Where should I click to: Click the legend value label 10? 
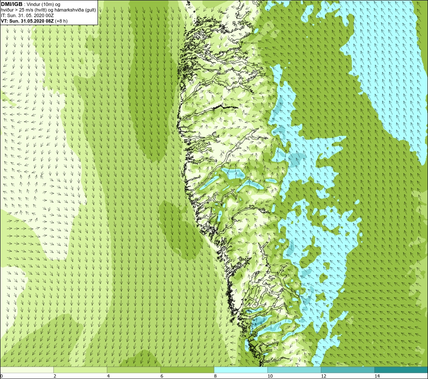pos(270,376)
